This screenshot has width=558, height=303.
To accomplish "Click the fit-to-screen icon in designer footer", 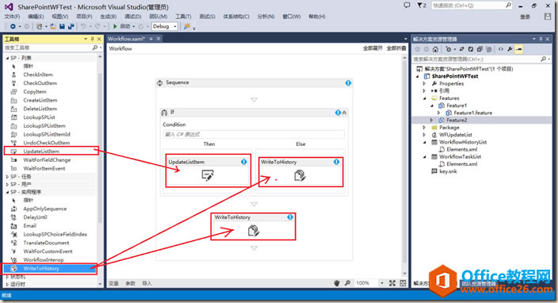I will click(392, 283).
